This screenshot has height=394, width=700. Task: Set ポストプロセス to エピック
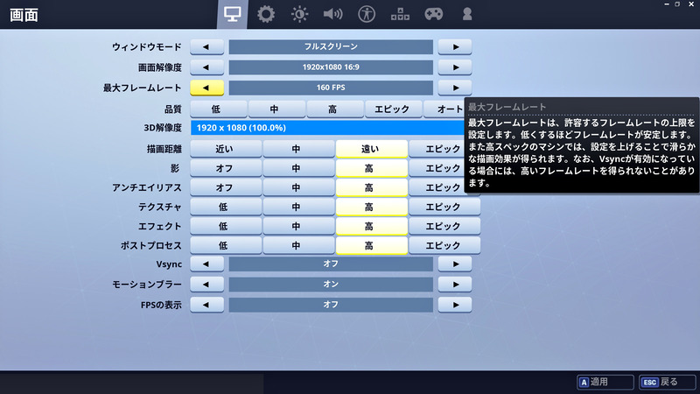(444, 246)
